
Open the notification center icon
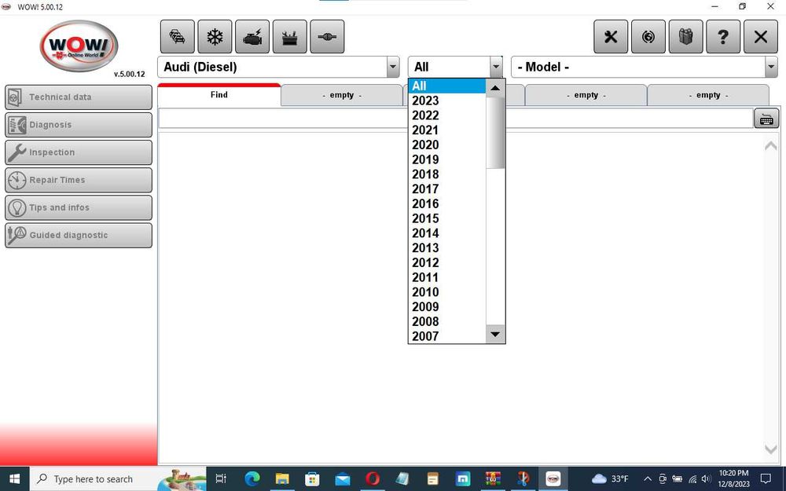tap(766, 478)
